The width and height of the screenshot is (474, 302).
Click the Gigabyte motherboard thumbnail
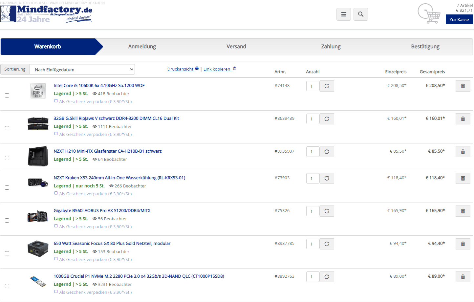click(38, 216)
